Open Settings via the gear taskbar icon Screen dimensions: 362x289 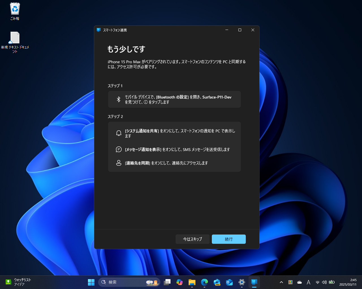click(x=242, y=282)
